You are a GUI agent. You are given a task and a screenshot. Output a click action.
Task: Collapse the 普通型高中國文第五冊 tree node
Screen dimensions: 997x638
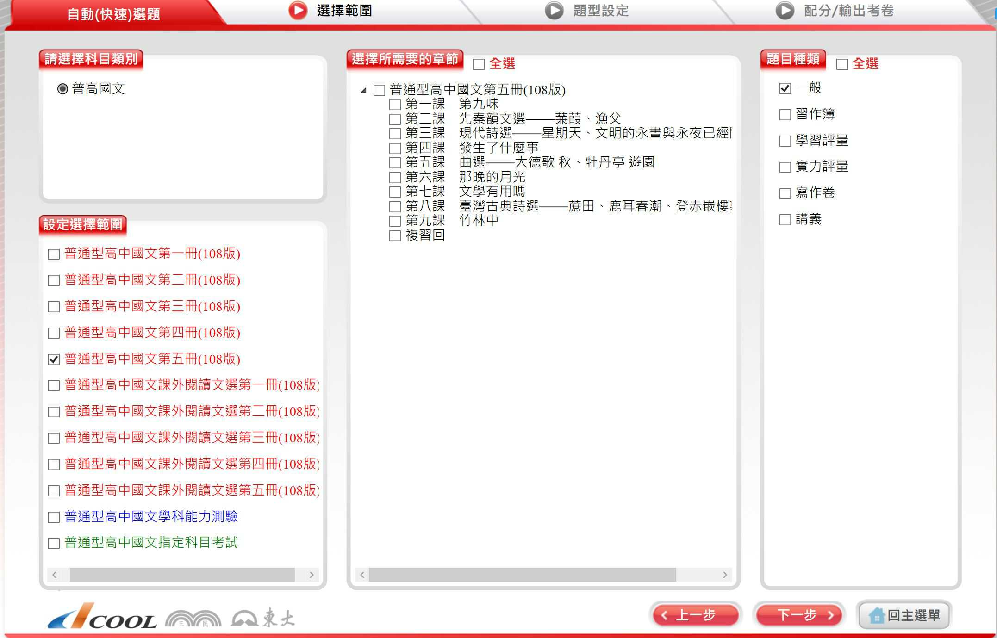[x=364, y=90]
